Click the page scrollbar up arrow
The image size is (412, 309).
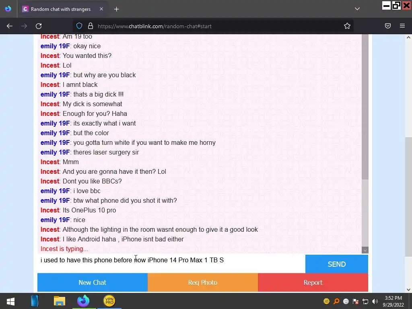[409, 37]
